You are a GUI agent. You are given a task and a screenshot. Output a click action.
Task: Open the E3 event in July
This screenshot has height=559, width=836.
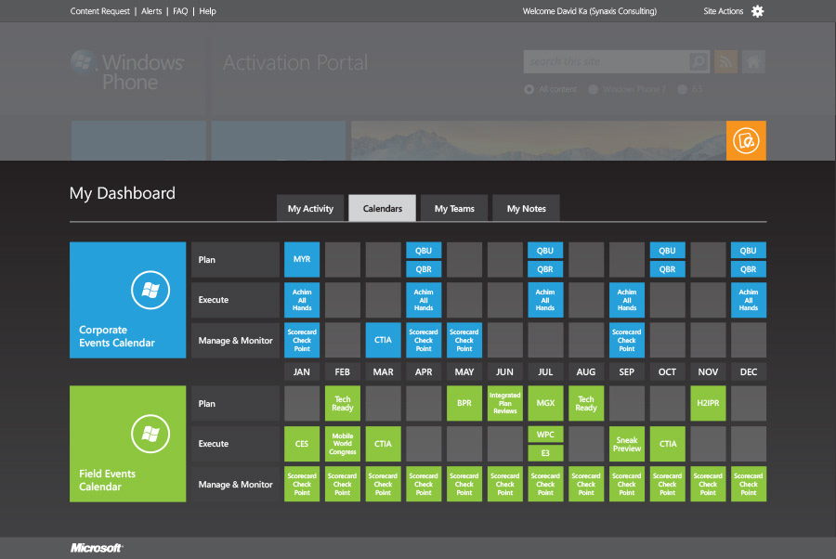point(545,453)
